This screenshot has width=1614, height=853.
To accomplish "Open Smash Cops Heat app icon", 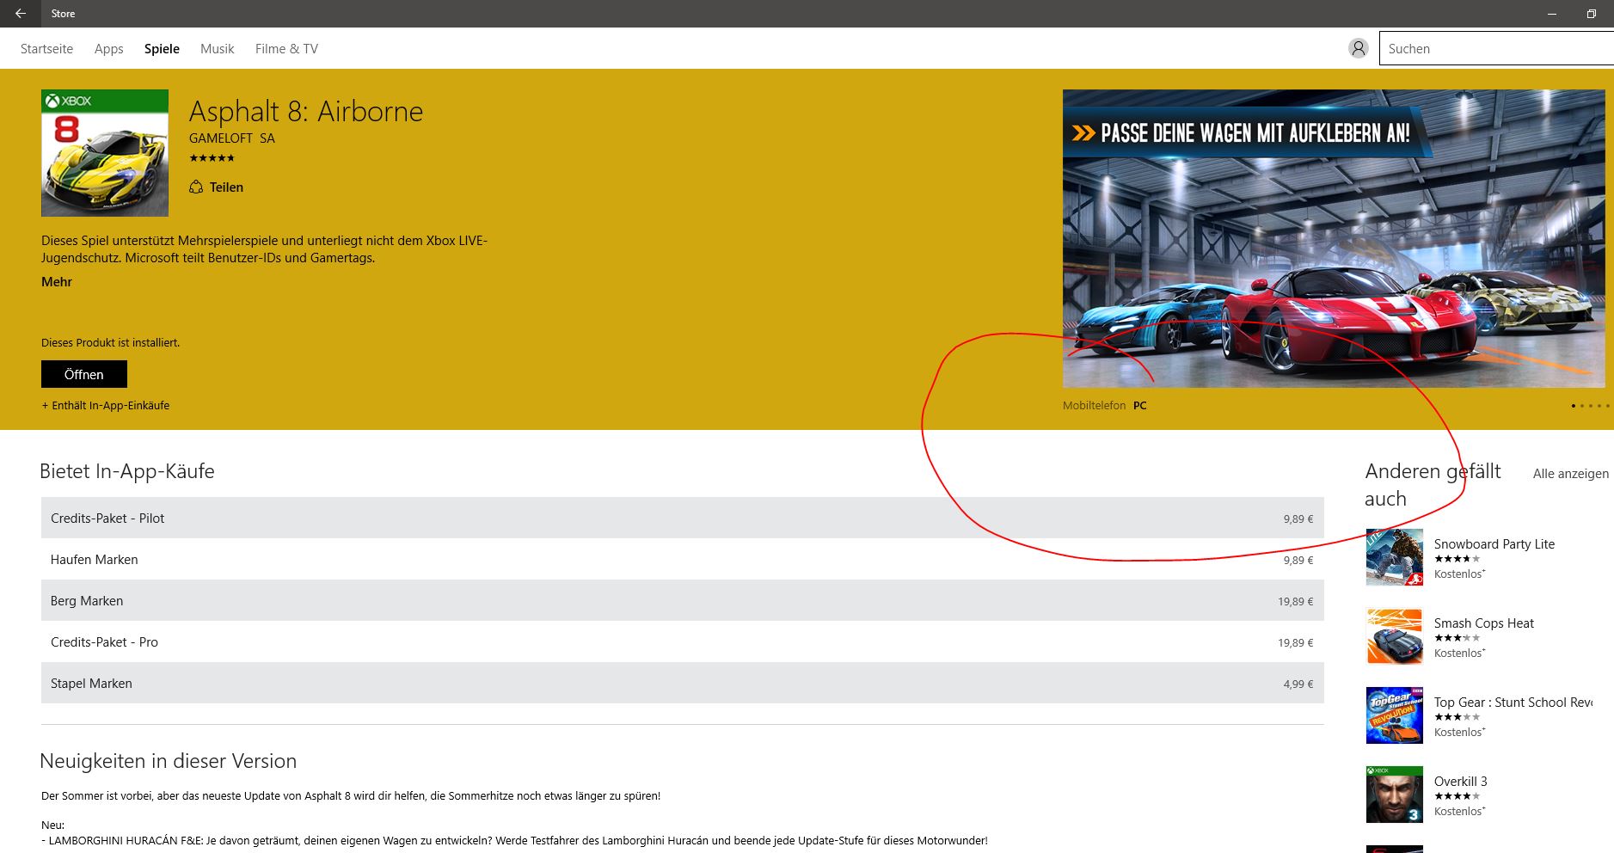I will point(1395,636).
